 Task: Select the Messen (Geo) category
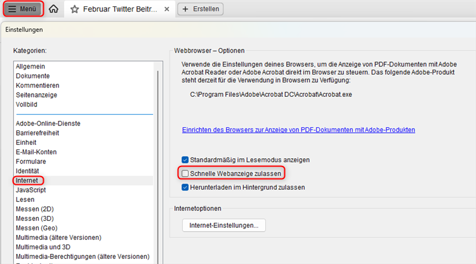click(36, 228)
